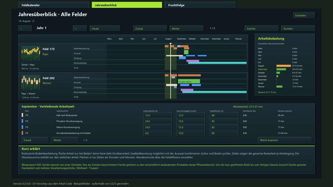Screen dimensions: 333x187
Task: Click the green Aussaat bar in Feld 173
Action: [x=186, y=52]
